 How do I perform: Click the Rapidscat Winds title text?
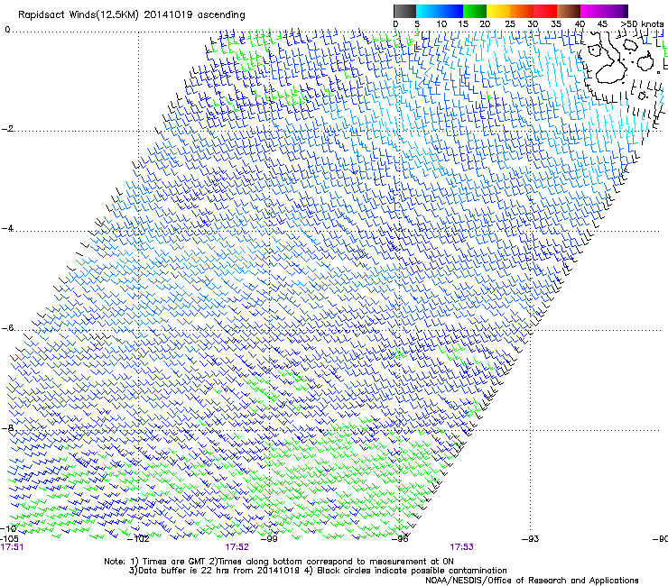pos(131,15)
